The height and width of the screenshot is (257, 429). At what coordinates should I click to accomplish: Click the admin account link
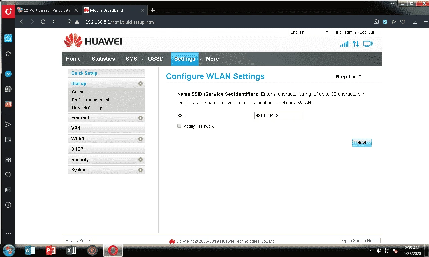[350, 32]
